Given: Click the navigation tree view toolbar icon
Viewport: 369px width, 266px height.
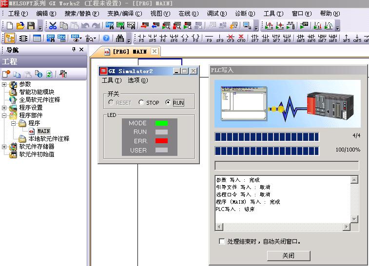Looking at the screenshot, I should (x=10, y=38).
